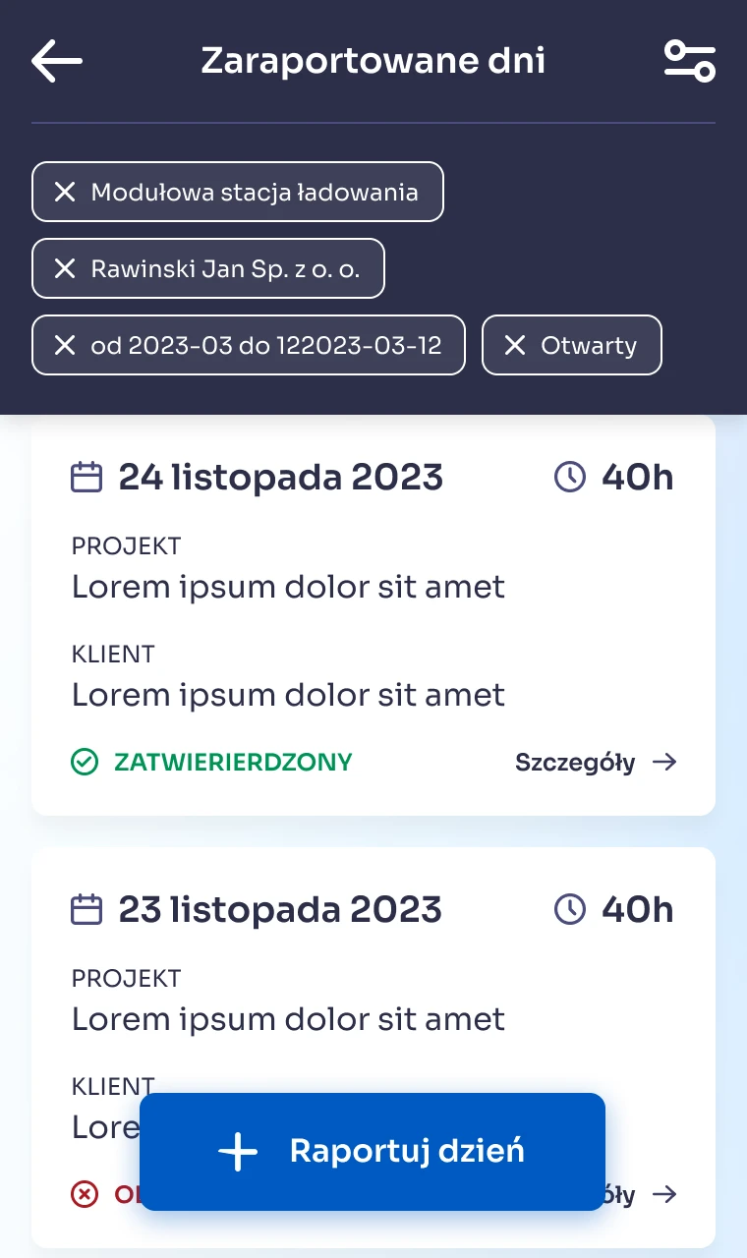Remove the Rawinski Jan Sp. z o. o. filter
Screen dimensions: 747x1258
click(65, 268)
